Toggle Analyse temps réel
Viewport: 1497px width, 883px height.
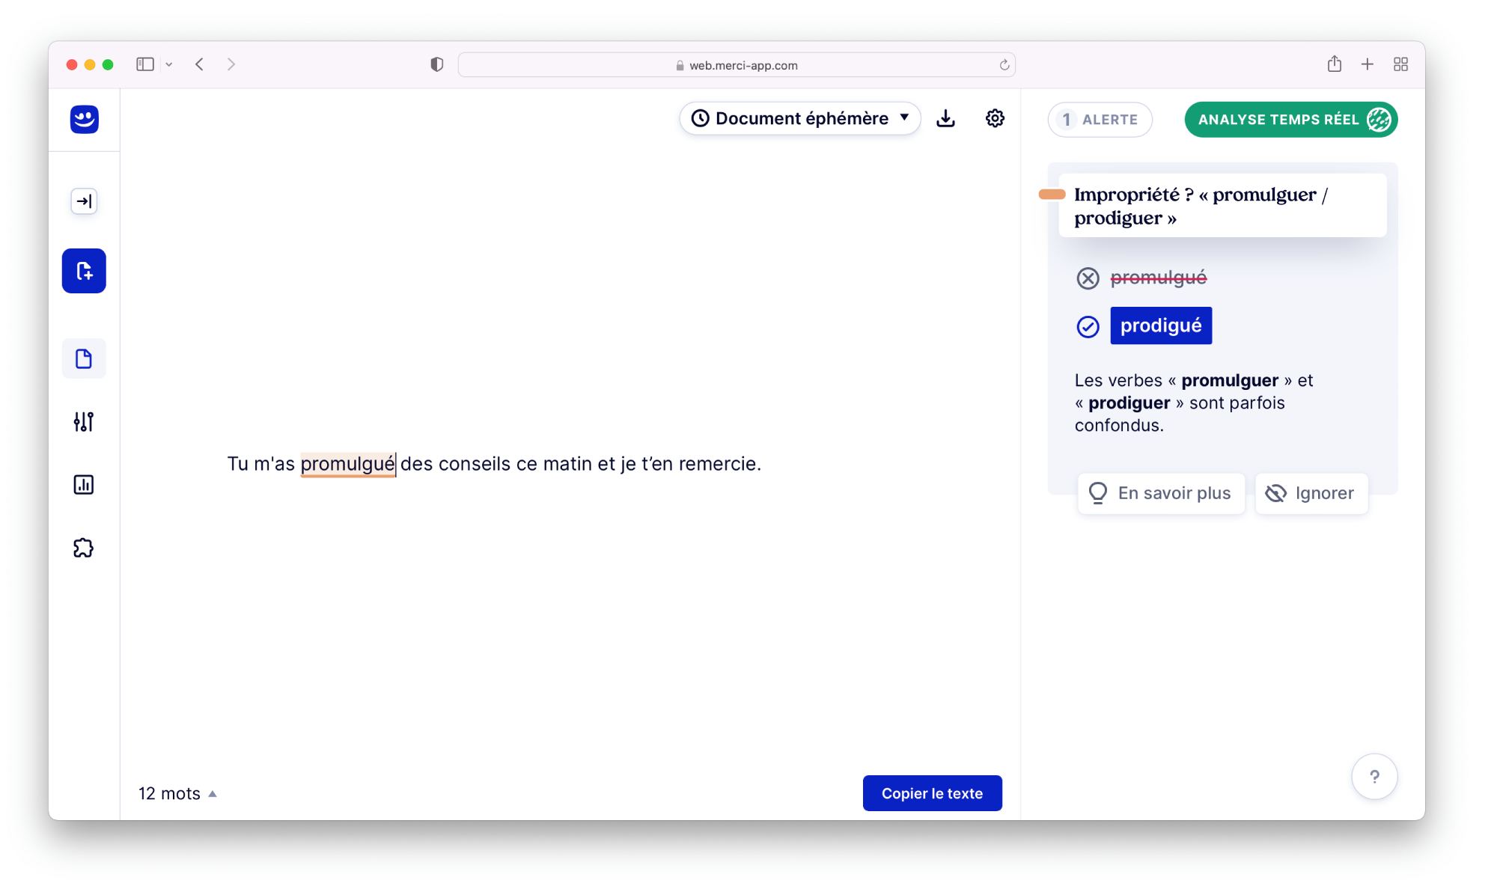click(x=1290, y=119)
